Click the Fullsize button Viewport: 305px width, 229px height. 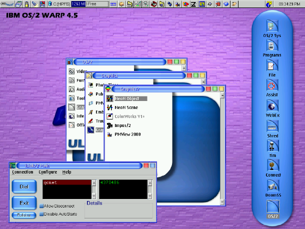[24, 215]
